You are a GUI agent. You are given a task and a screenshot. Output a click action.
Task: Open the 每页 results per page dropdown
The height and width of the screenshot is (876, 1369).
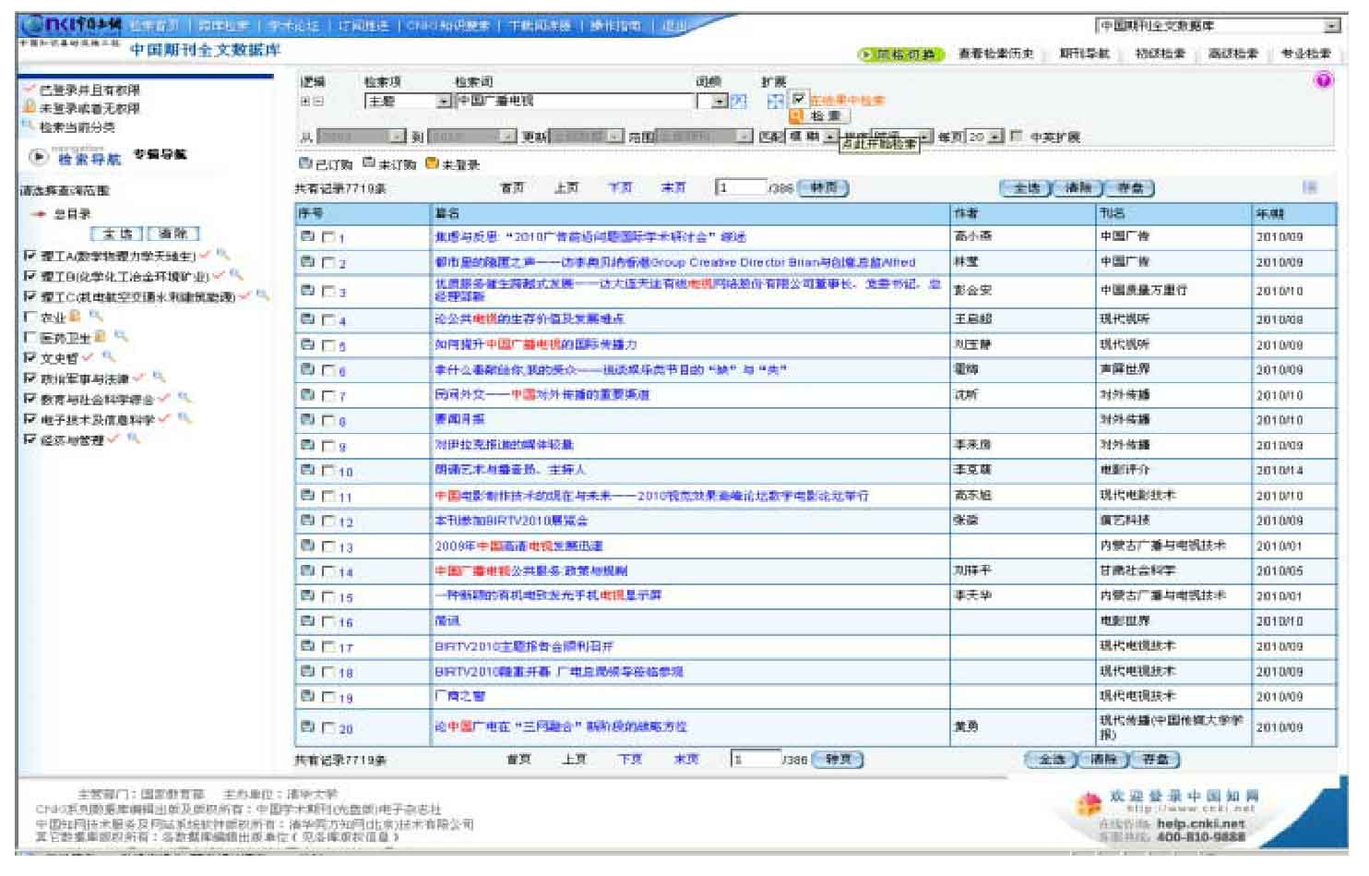click(x=984, y=137)
